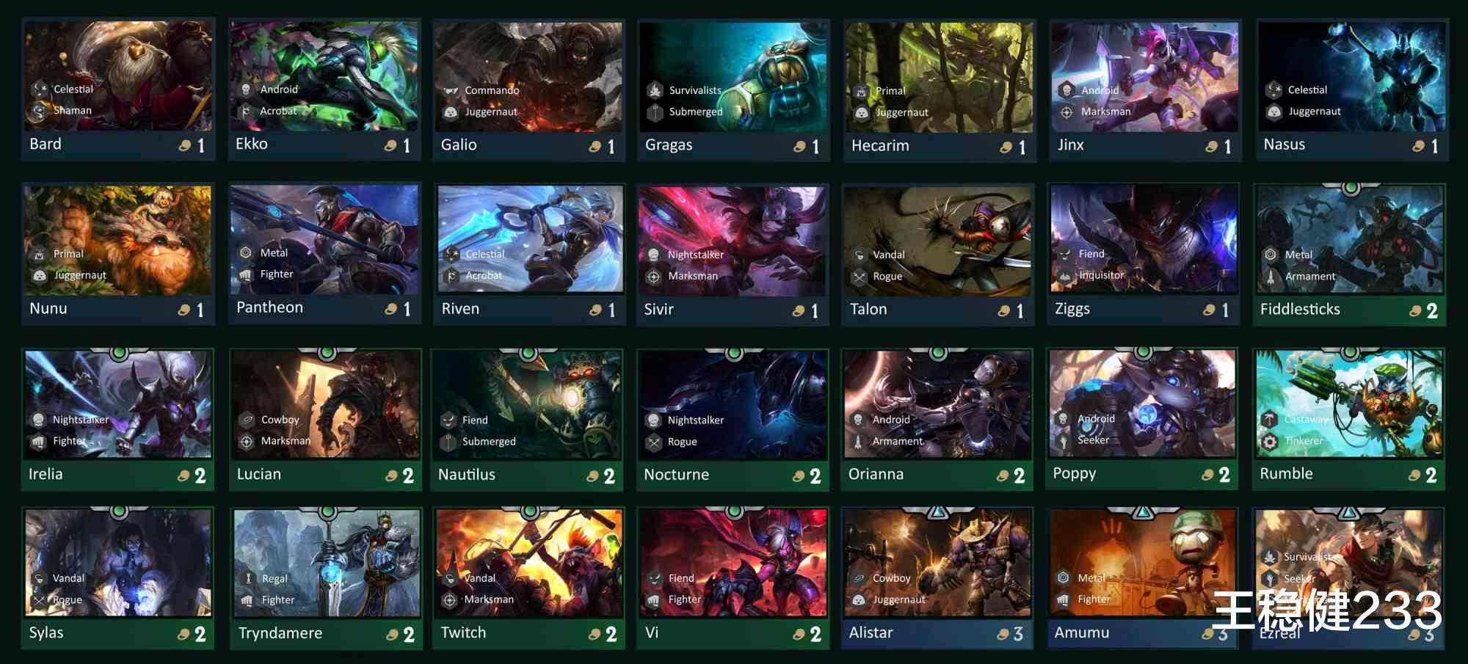Click the Submerged trait icon on Gragas's card
Screen dimensions: 1468x664
pos(655,112)
